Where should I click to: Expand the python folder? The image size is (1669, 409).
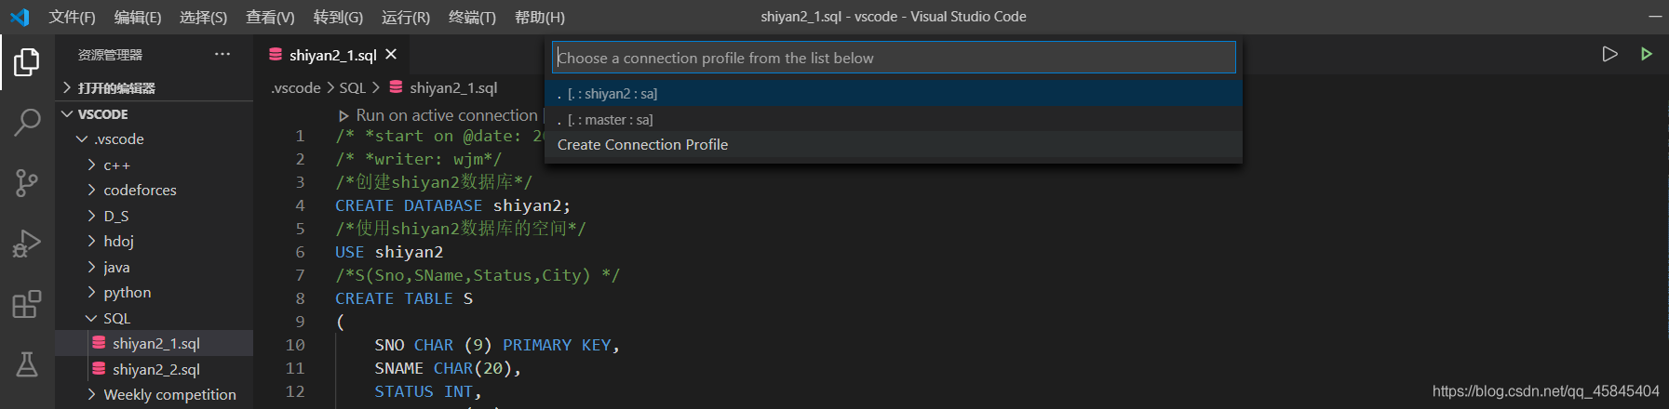[127, 292]
